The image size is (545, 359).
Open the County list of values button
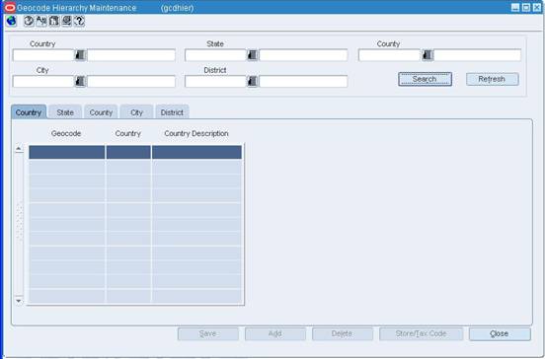point(428,55)
